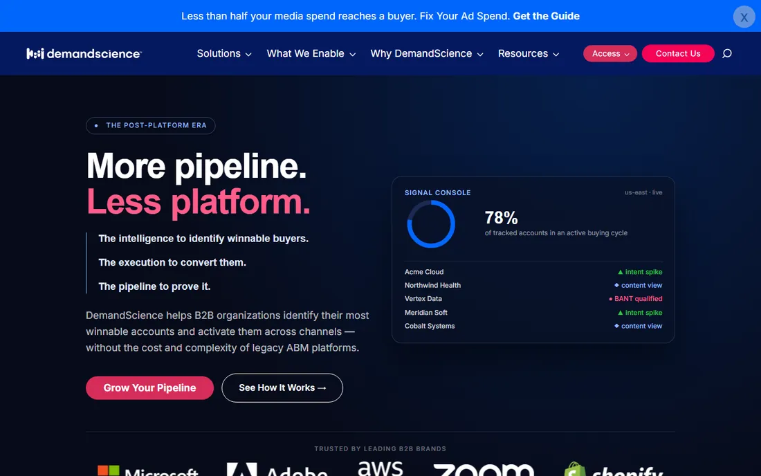Click the 78% donut progress ring
This screenshot has width=761, height=476.
pos(430,224)
